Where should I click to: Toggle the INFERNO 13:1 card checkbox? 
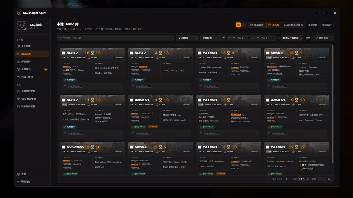coord(199,100)
